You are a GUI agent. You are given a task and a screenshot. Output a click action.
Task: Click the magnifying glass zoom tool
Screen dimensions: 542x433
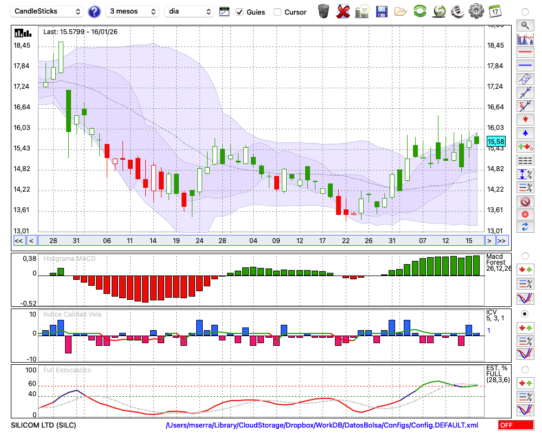(x=525, y=25)
